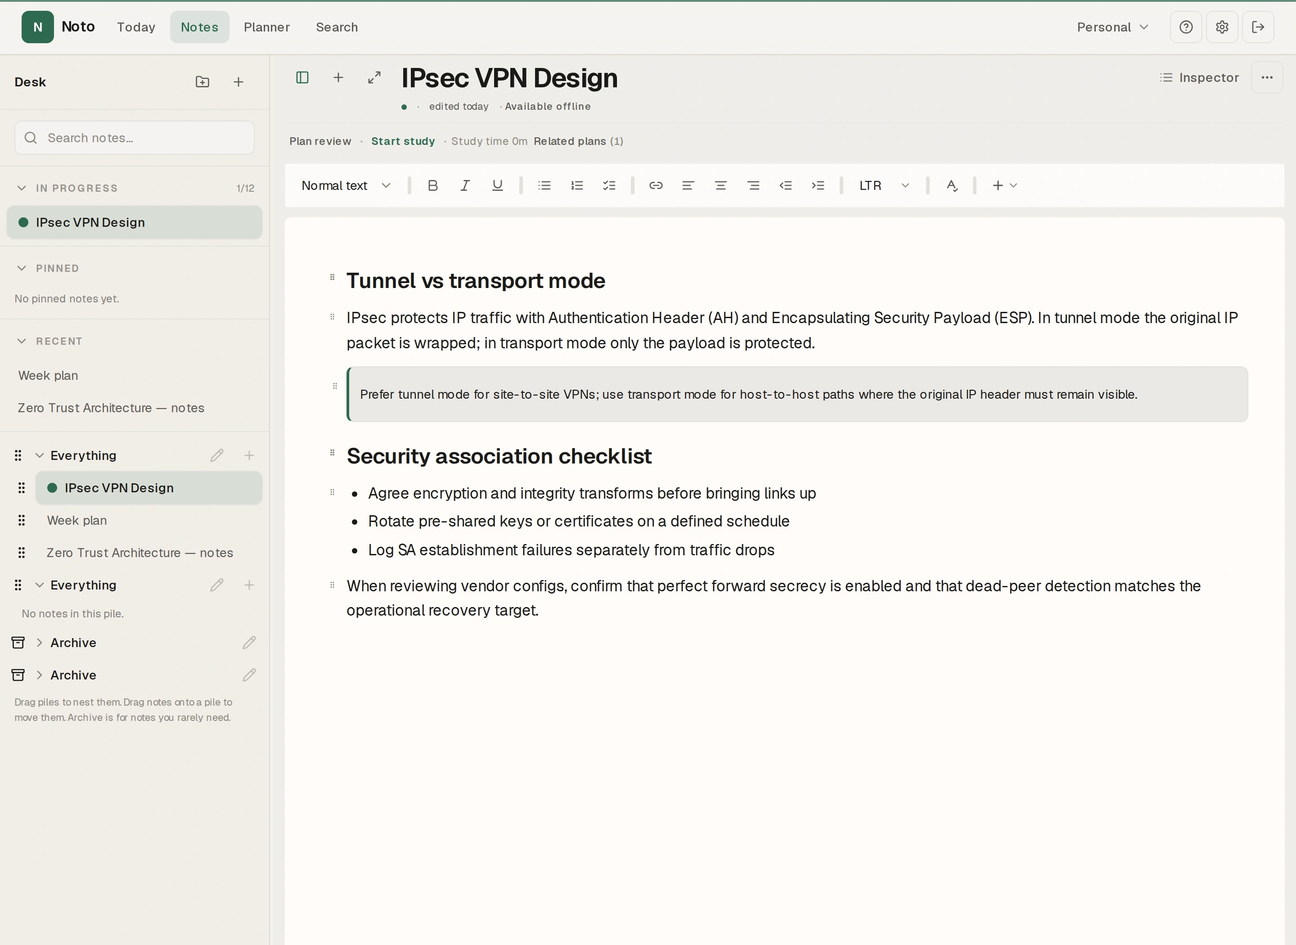Click the IPsec VPN Design note title

tap(509, 78)
